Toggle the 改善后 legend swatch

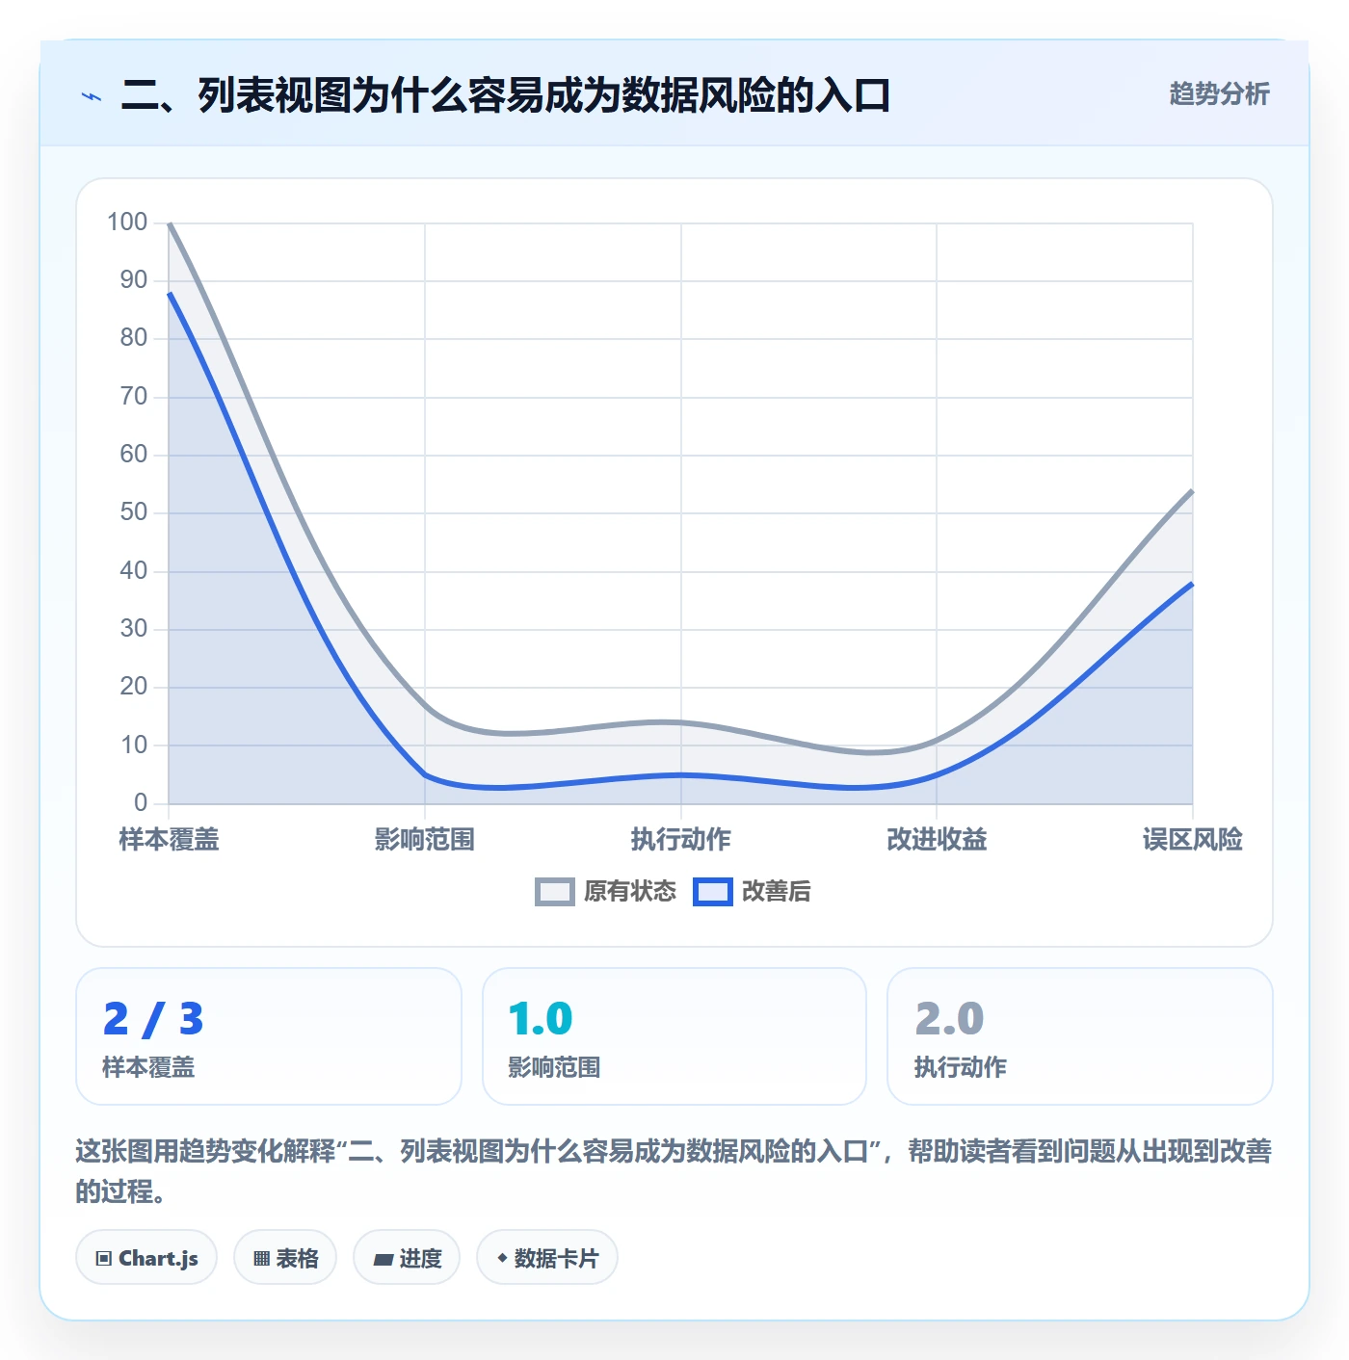[713, 892]
